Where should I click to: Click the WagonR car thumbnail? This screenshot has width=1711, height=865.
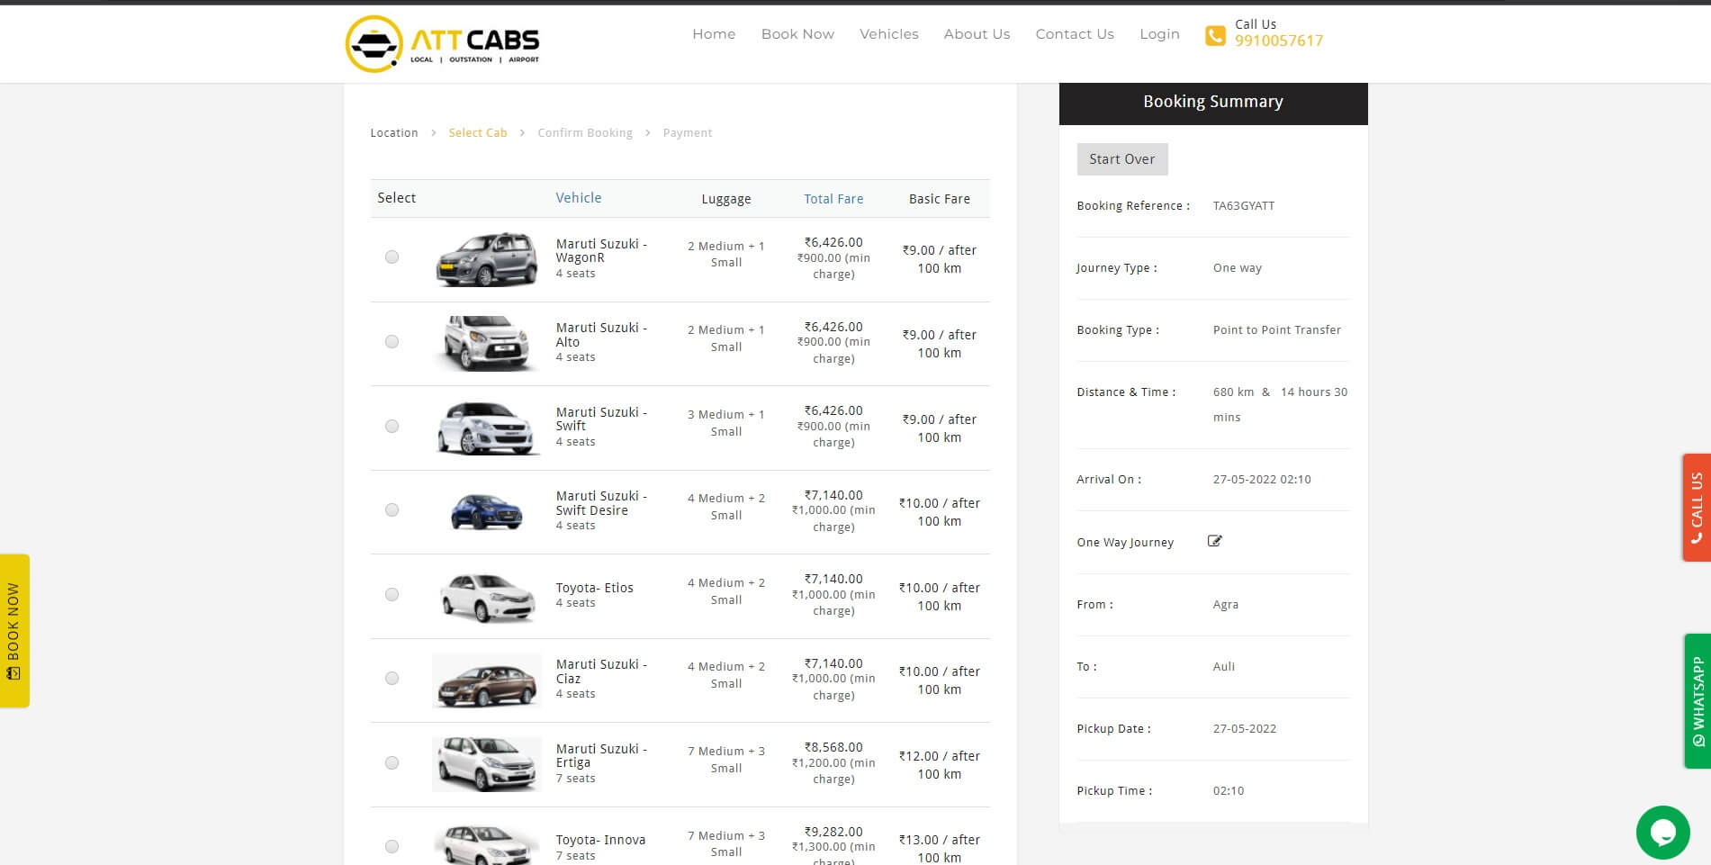click(487, 259)
